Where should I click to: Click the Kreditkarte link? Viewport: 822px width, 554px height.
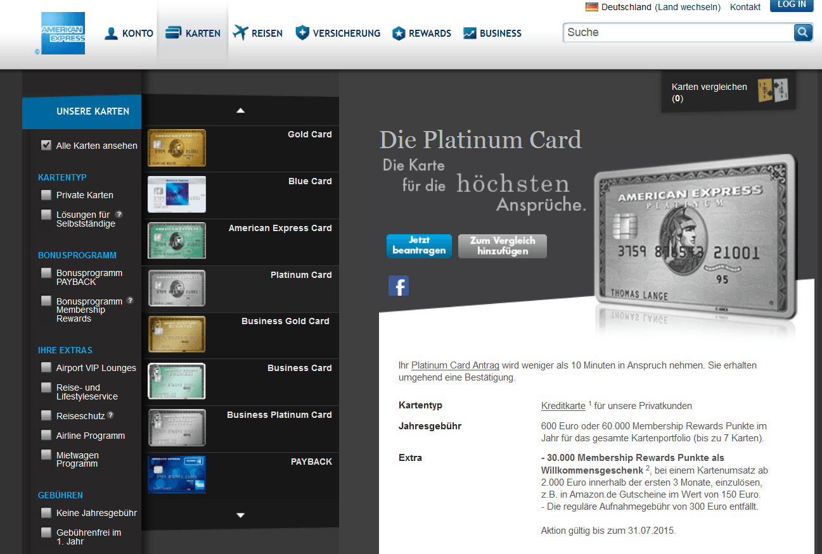(x=563, y=406)
